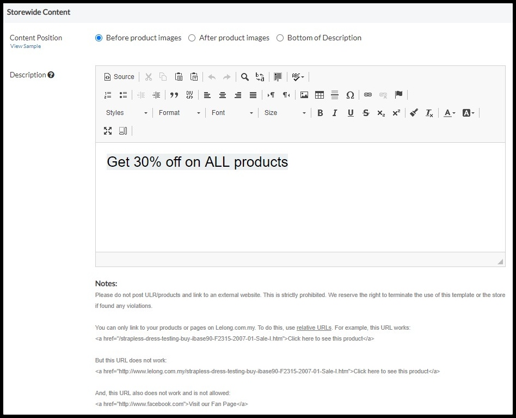516x418 pixels.
Task: Insert a hyperlink with the link icon
Action: coord(368,95)
